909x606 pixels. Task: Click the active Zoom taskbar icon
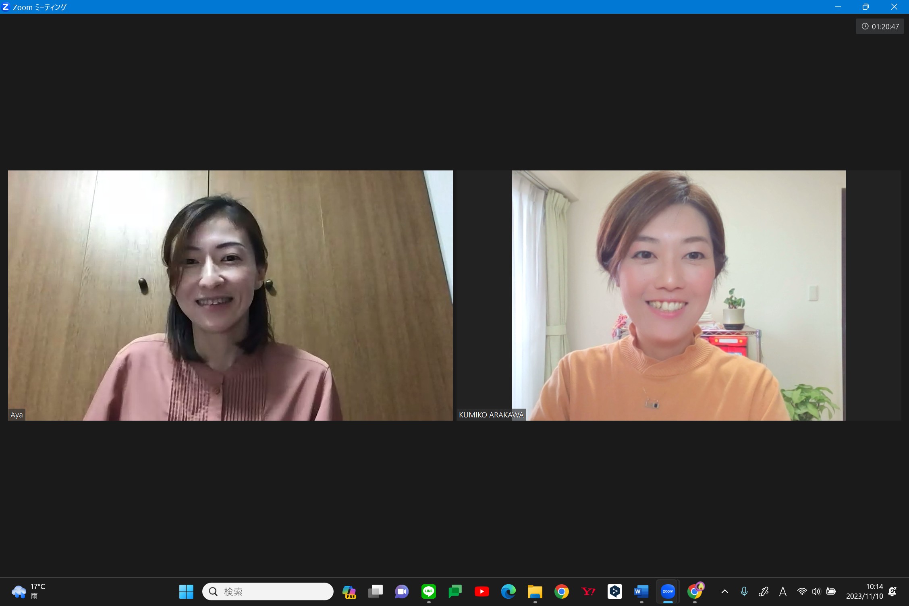point(668,591)
